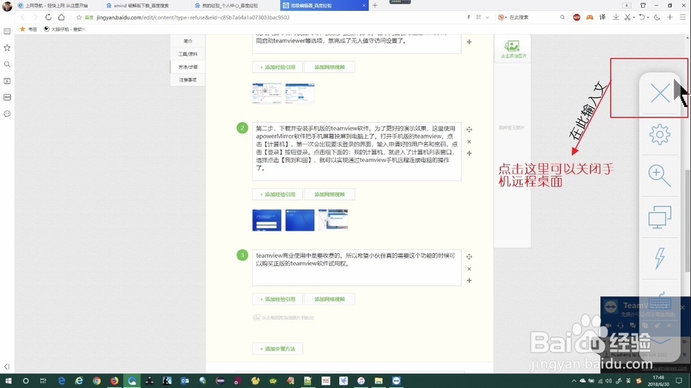
Task: Insert a step after step 2 via plus
Action: [x=469, y=153]
